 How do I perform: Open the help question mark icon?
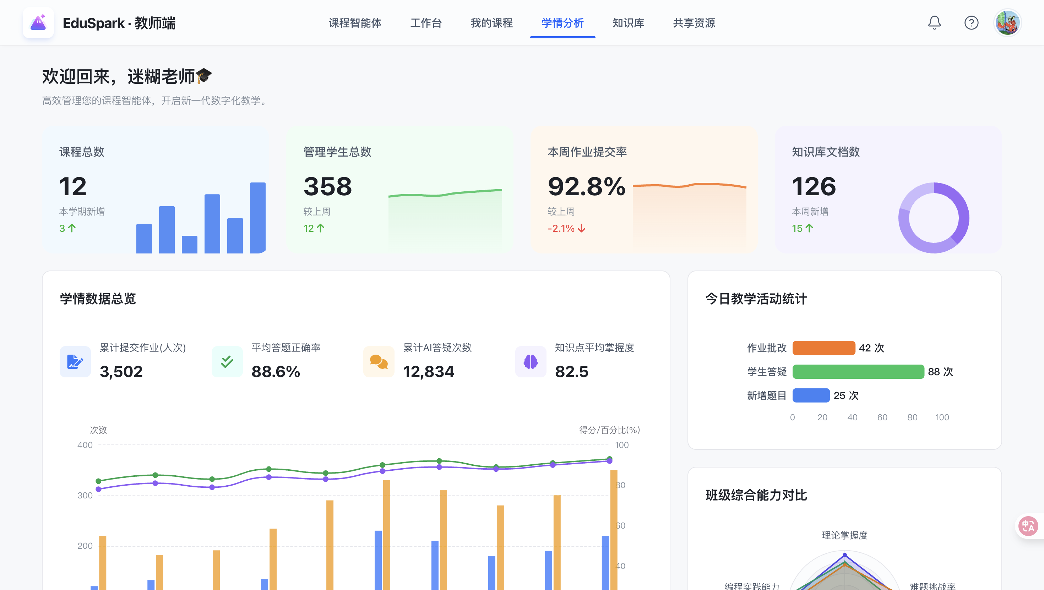click(x=971, y=23)
